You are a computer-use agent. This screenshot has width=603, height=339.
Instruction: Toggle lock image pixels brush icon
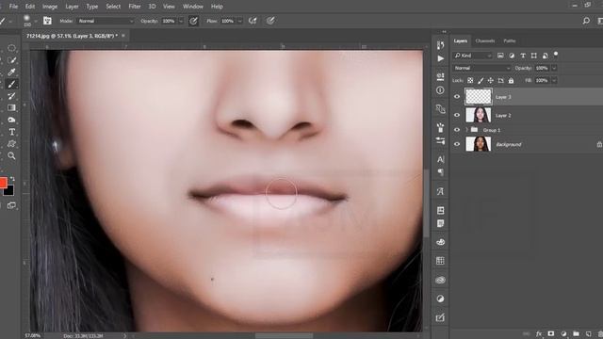click(x=481, y=80)
